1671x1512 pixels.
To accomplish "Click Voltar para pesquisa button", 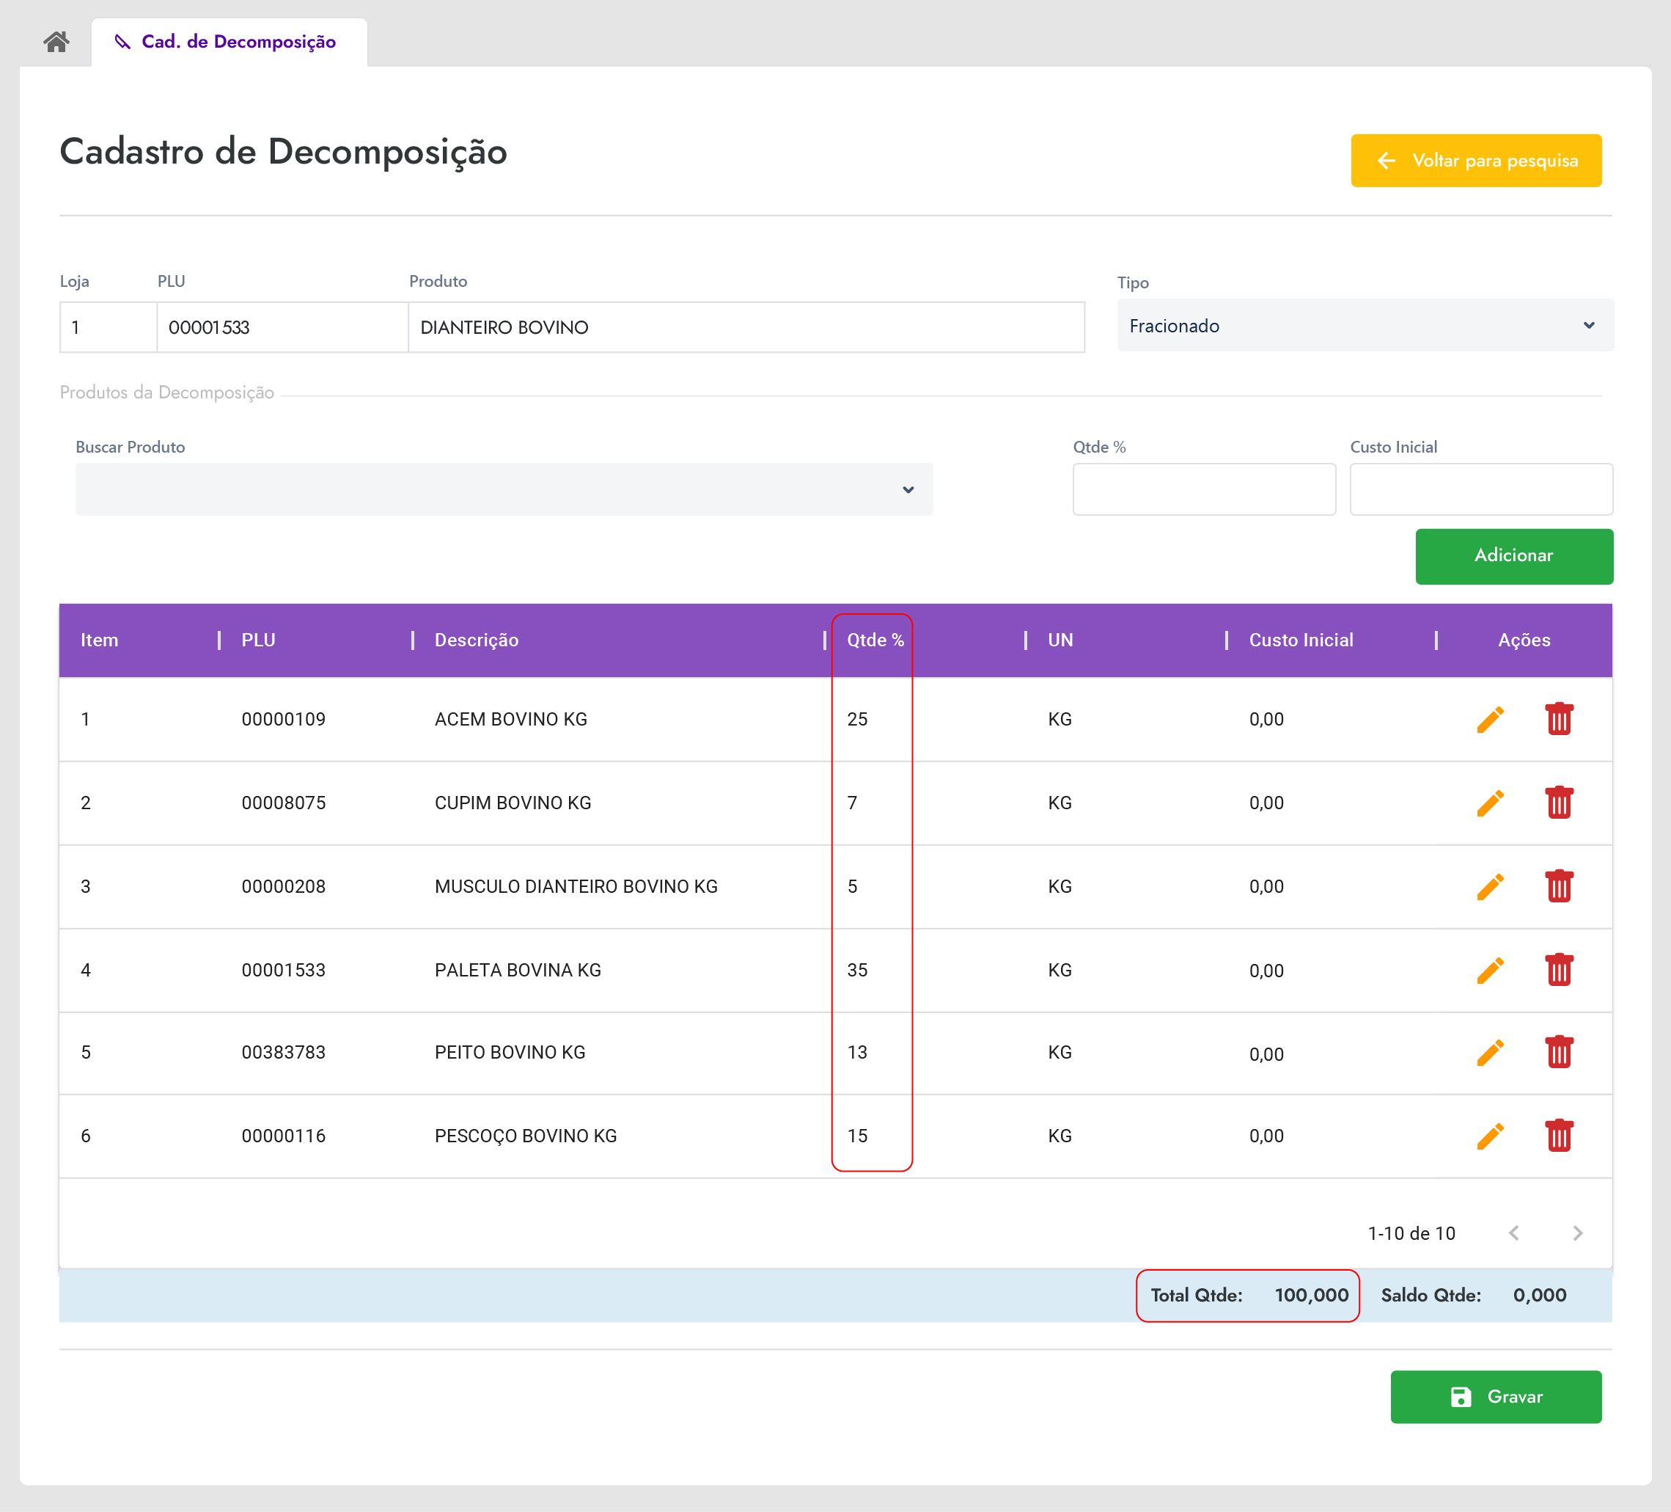I will [1475, 160].
